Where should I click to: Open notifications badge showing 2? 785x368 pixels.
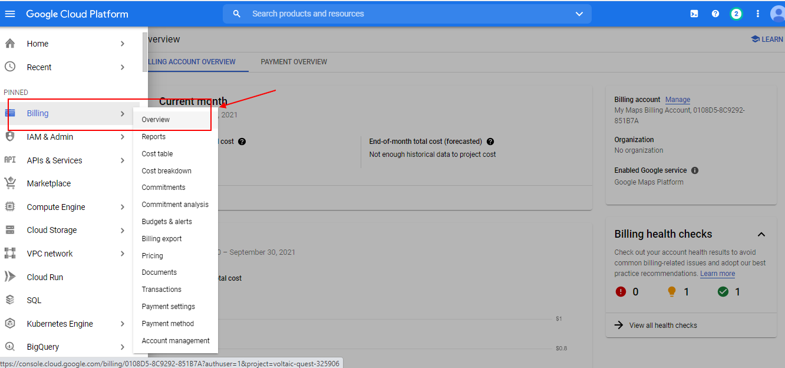point(736,14)
